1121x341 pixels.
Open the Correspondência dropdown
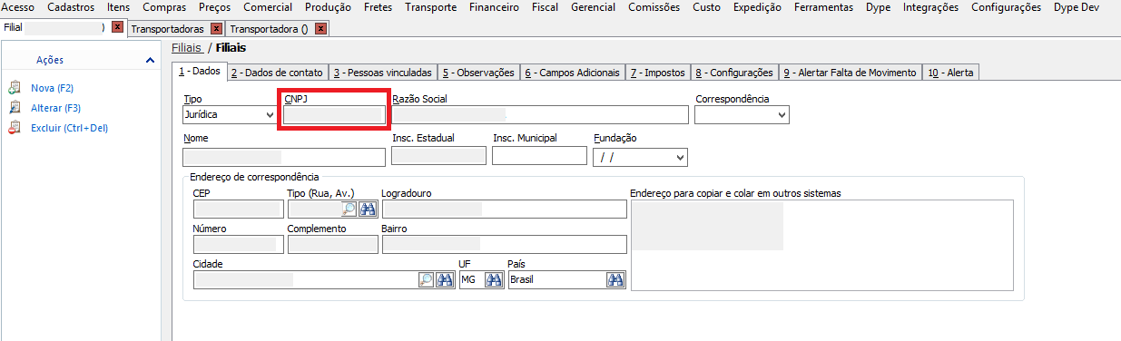782,115
